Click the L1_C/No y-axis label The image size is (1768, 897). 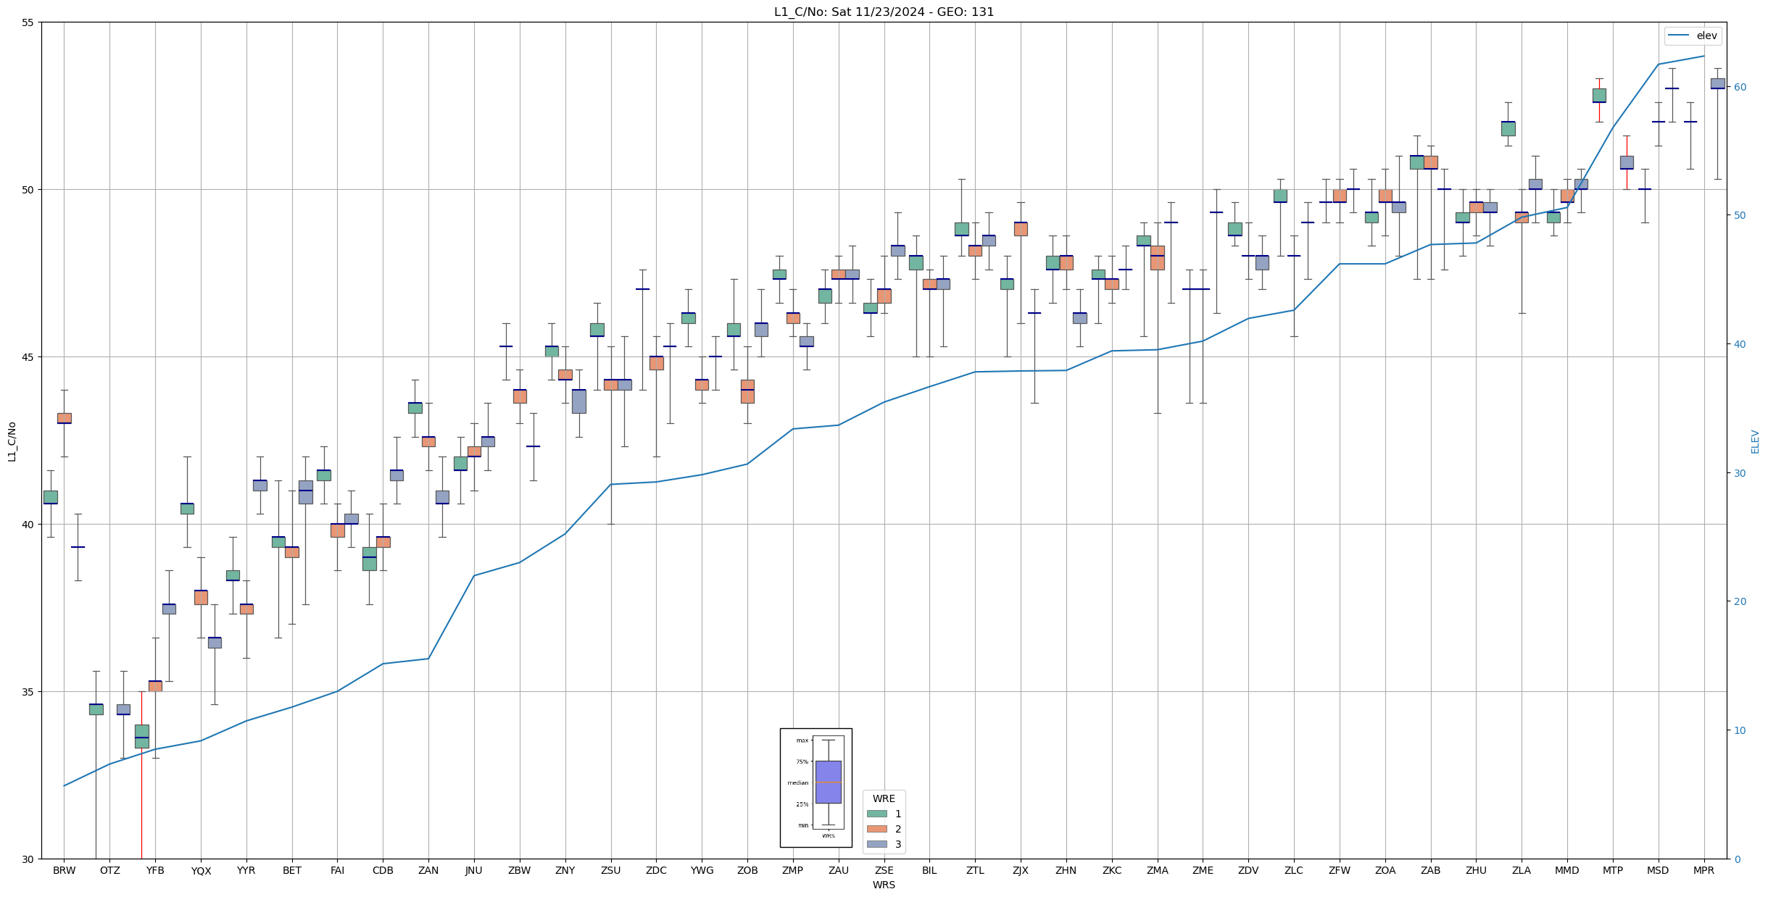pyautogui.click(x=12, y=441)
